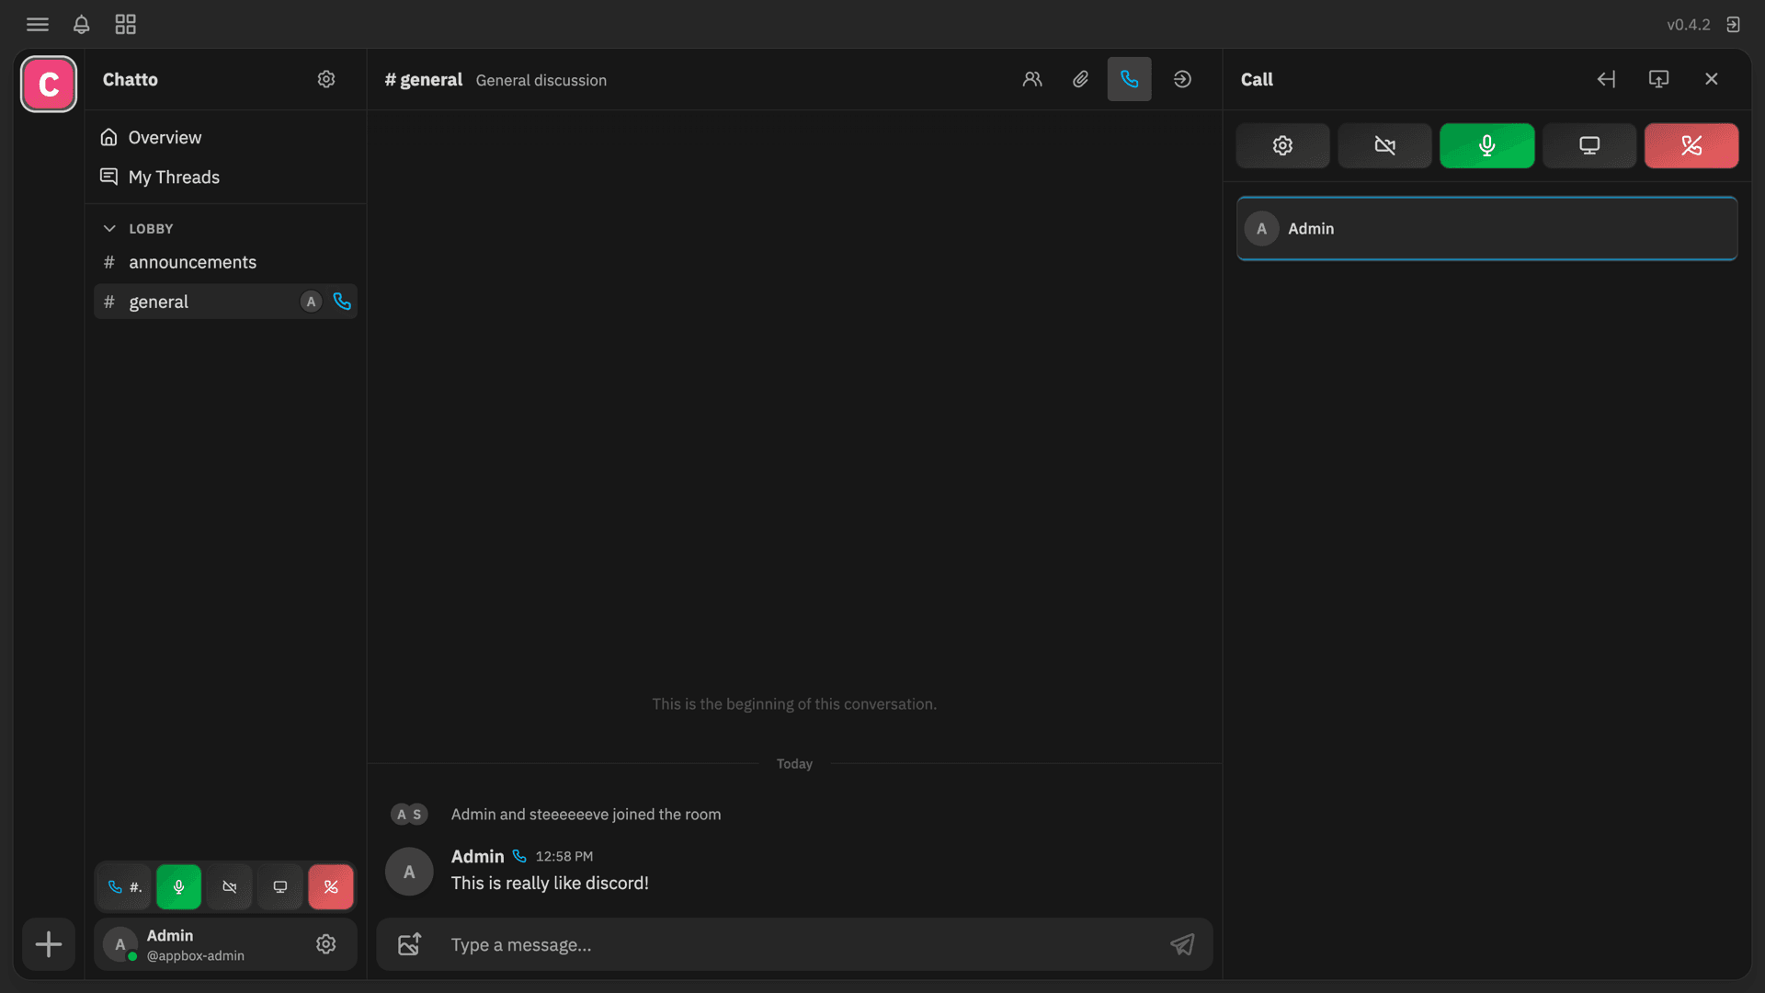Toggle the call panel phone button in header

[x=1129, y=79]
